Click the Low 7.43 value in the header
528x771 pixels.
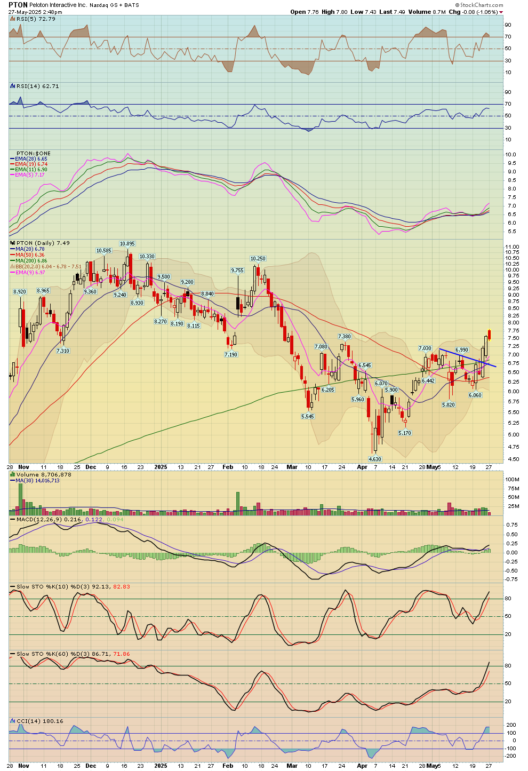pos(364,12)
